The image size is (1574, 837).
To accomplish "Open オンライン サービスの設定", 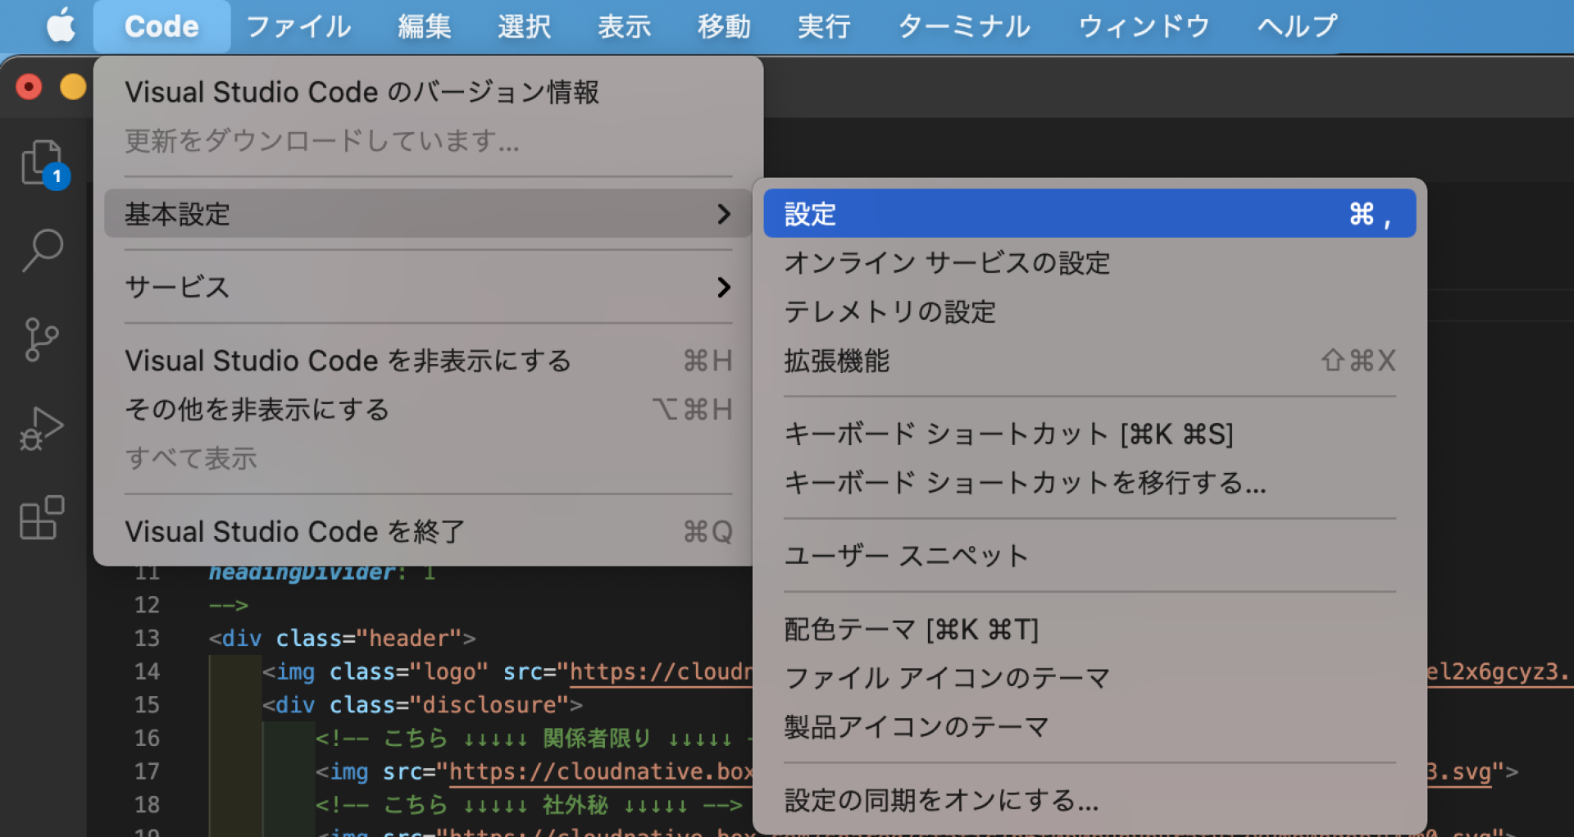I will click(947, 263).
